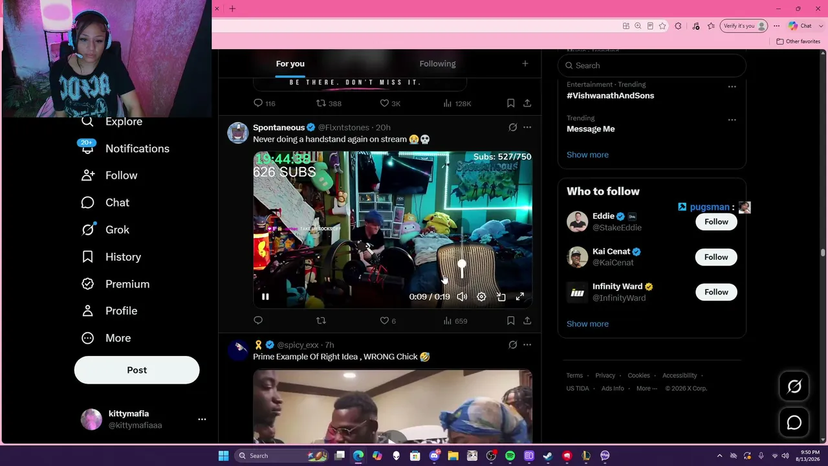The height and width of the screenshot is (466, 828).
Task: Open the floating Grok button
Action: click(x=794, y=386)
